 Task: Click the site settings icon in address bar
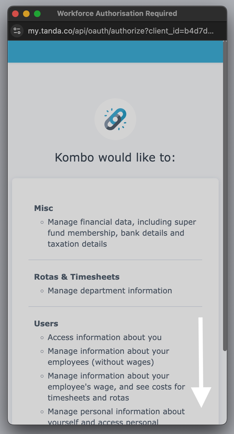click(17, 31)
